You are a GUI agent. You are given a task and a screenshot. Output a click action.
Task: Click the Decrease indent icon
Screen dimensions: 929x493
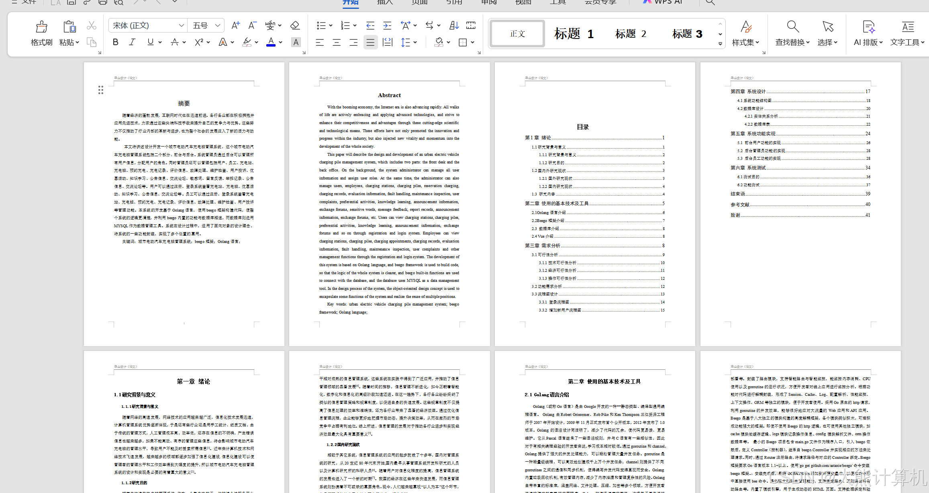[x=370, y=26]
